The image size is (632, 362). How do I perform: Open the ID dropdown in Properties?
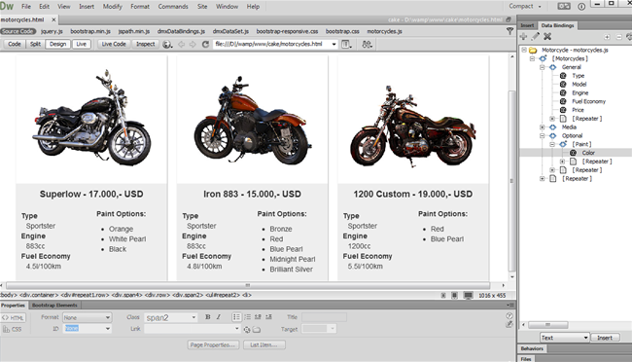point(87,329)
